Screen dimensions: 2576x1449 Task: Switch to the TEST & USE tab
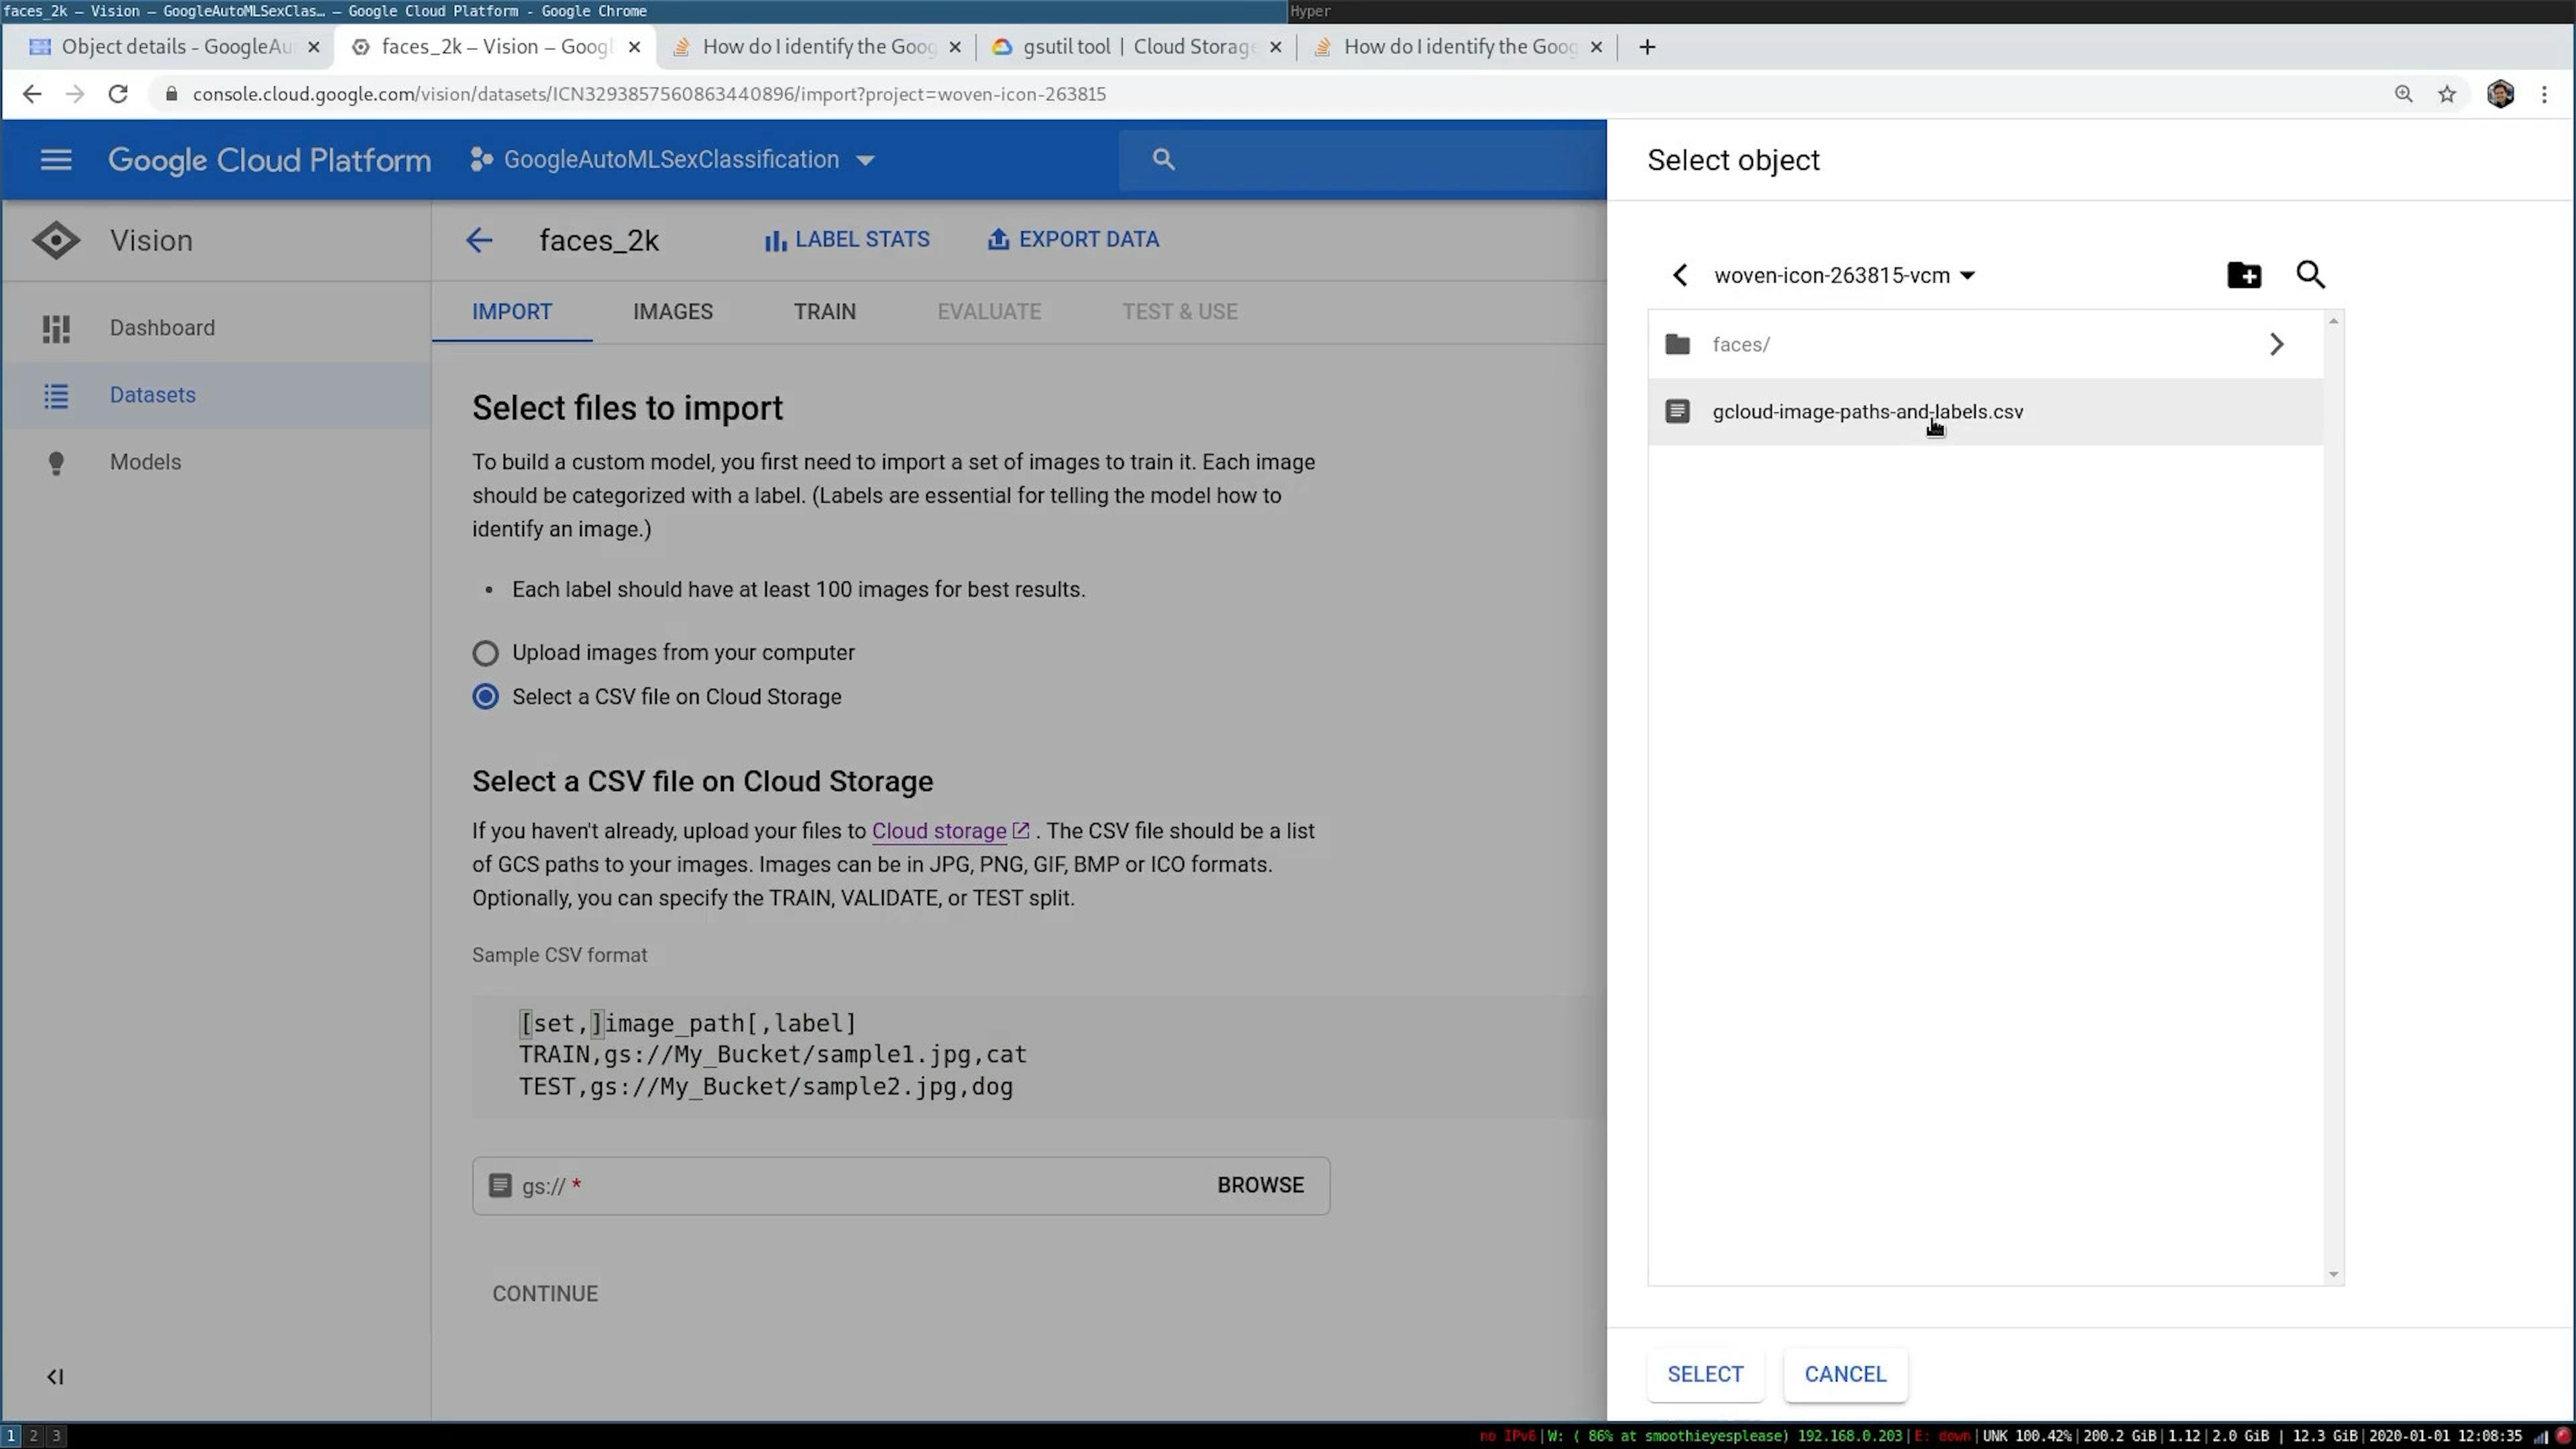pyautogui.click(x=1180, y=312)
